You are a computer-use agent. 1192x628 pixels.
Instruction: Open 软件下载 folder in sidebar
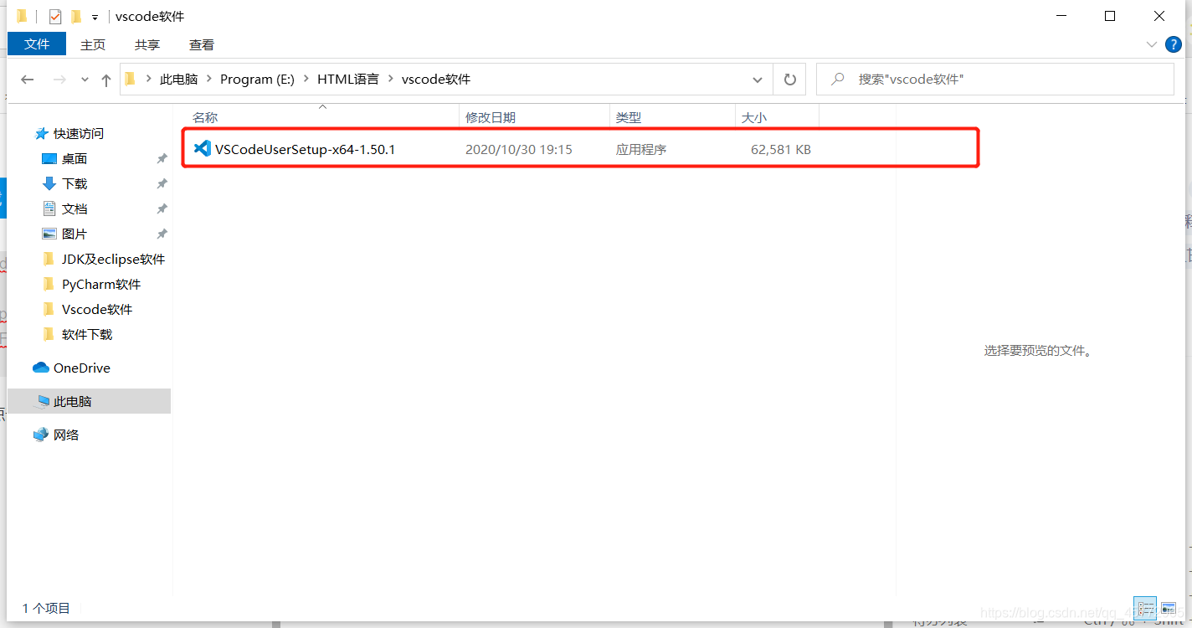(87, 334)
